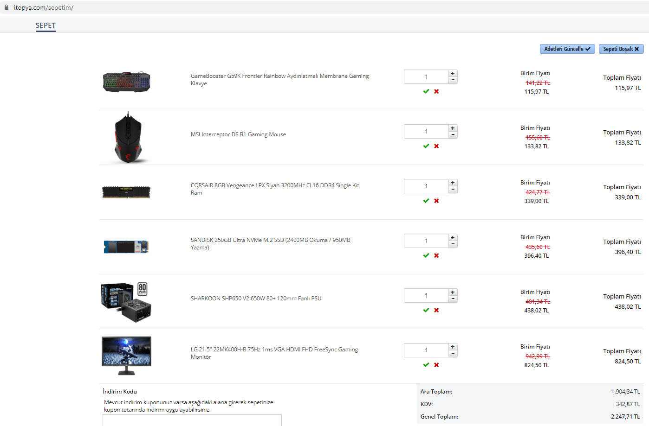The height and width of the screenshot is (426, 649).
Task: View SANDISK SSD product thumbnail
Action: tap(126, 247)
